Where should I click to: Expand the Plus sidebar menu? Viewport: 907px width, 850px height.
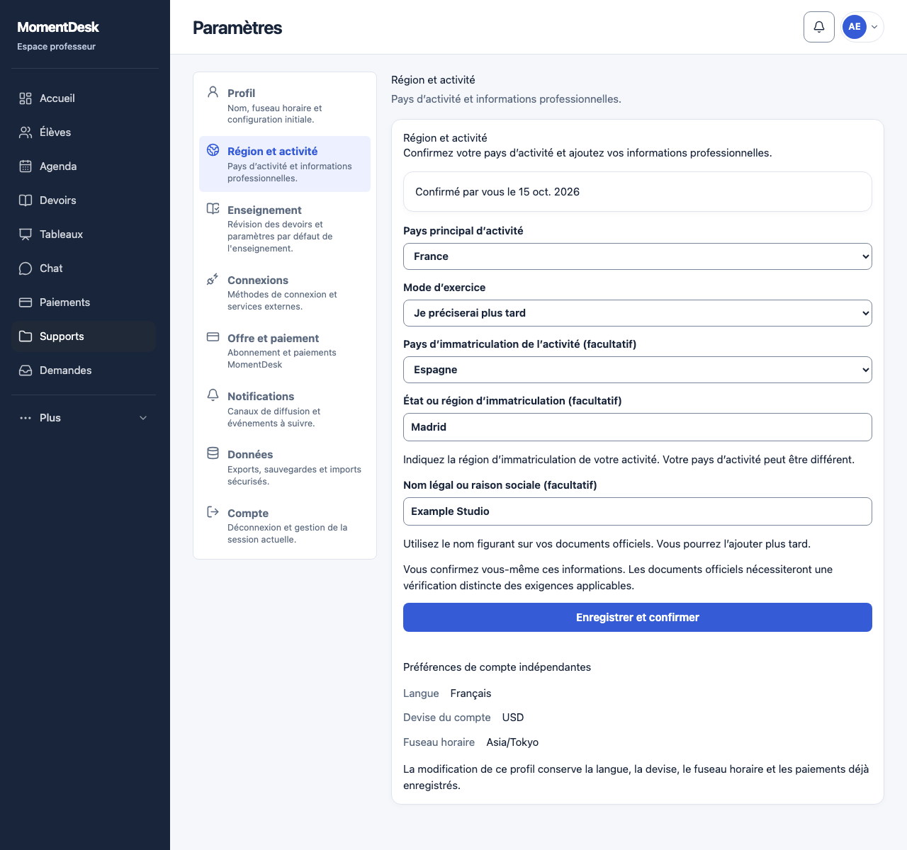(x=84, y=418)
